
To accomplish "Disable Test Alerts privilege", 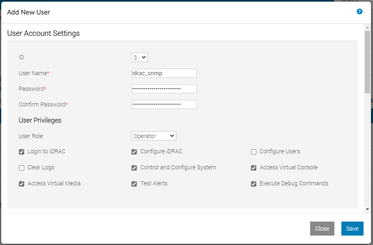I will (134, 184).
